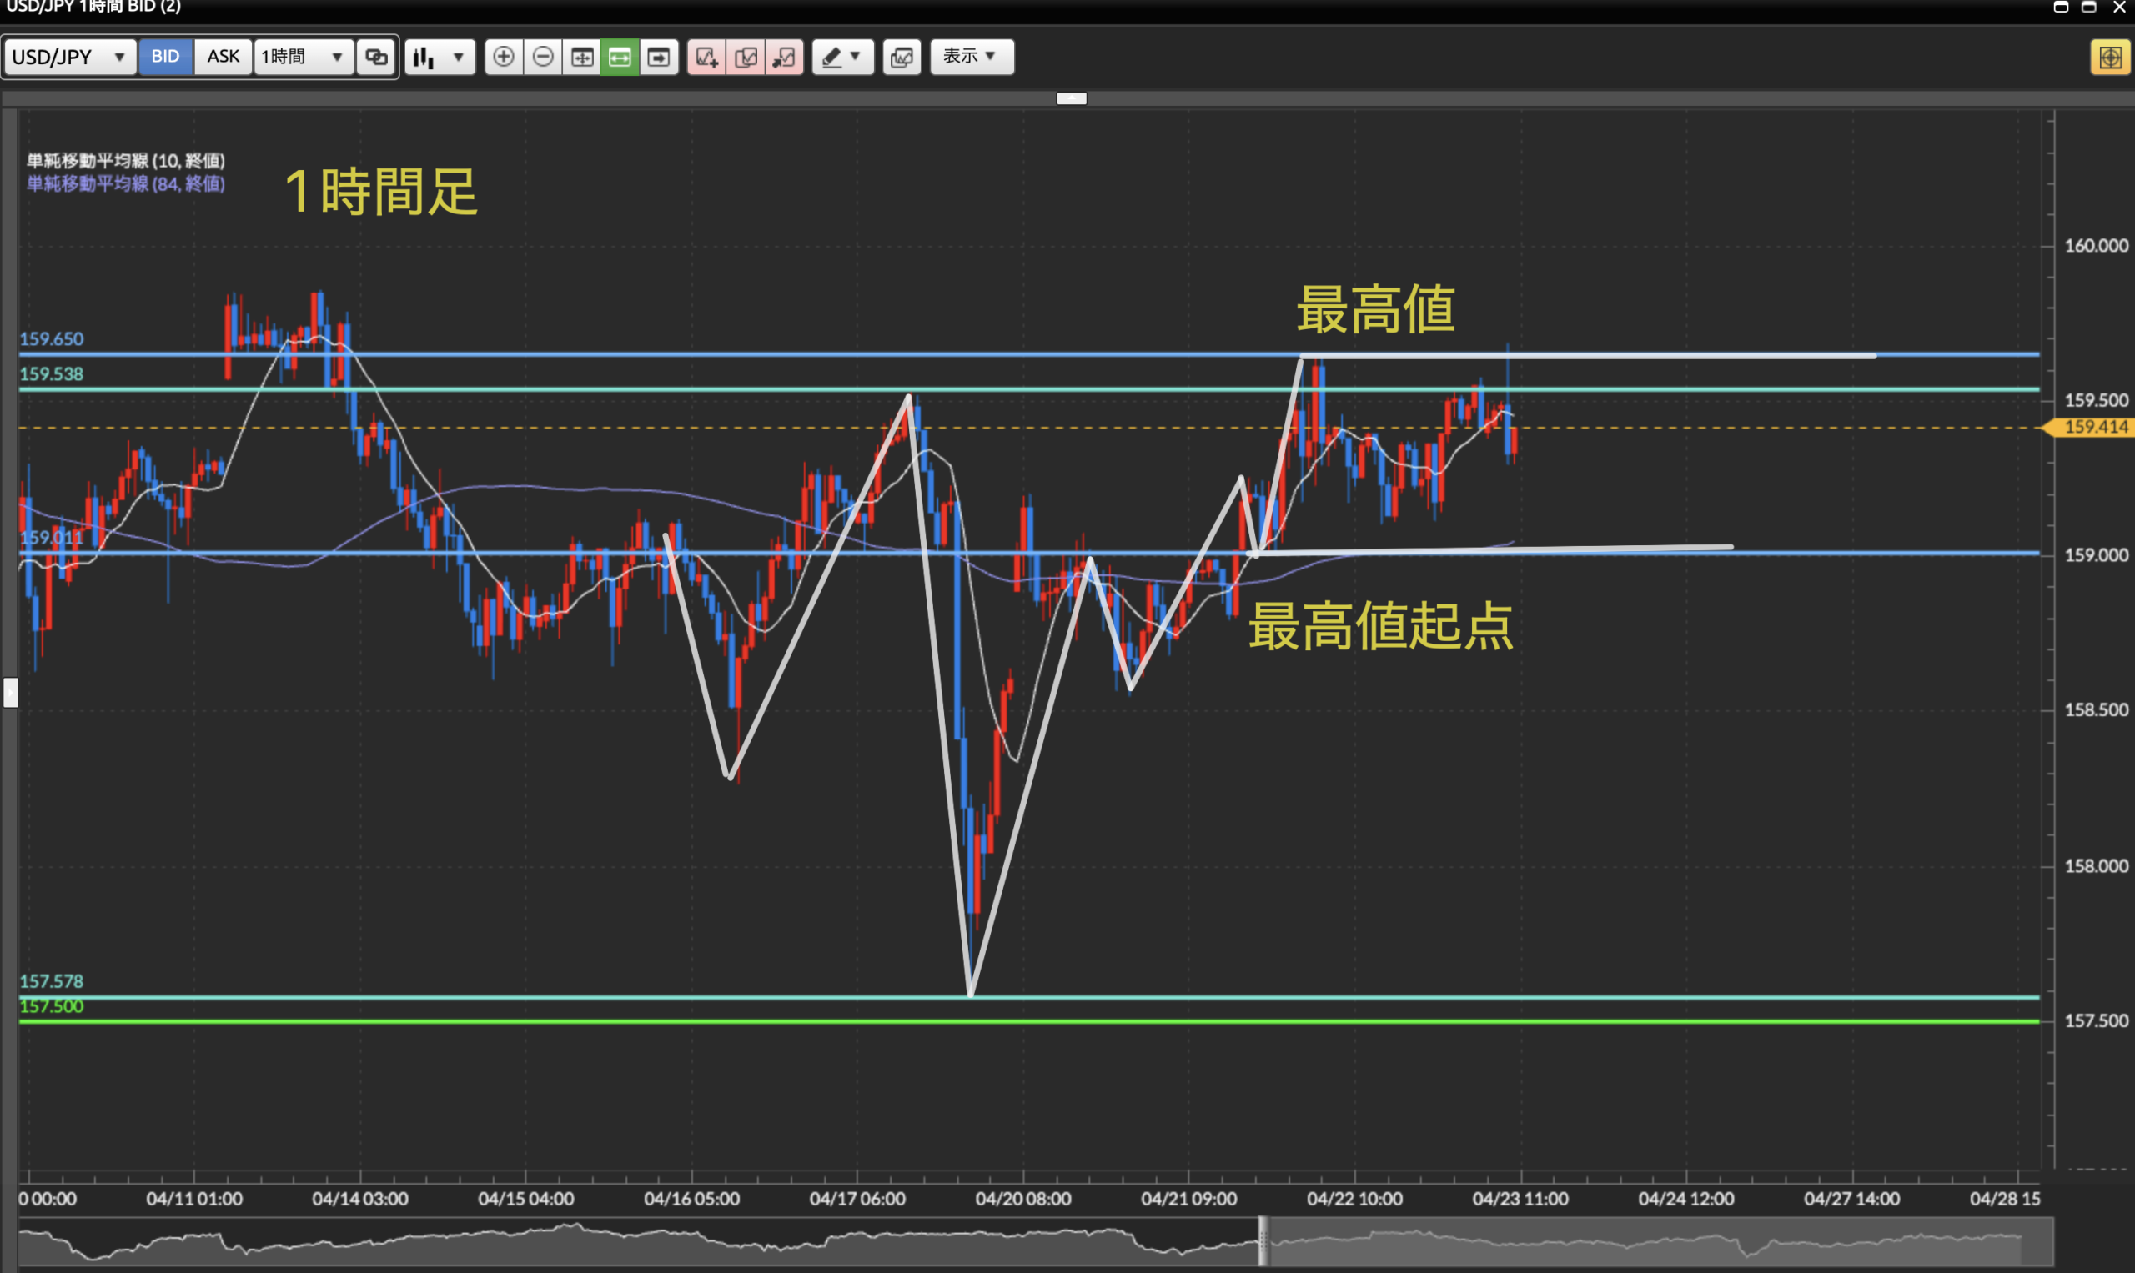Screen dimensions: 2135x1273
Task: Switch price display to ASK
Action: (224, 57)
